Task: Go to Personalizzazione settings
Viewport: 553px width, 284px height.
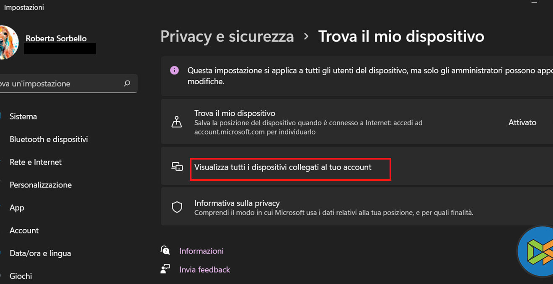Action: click(41, 185)
